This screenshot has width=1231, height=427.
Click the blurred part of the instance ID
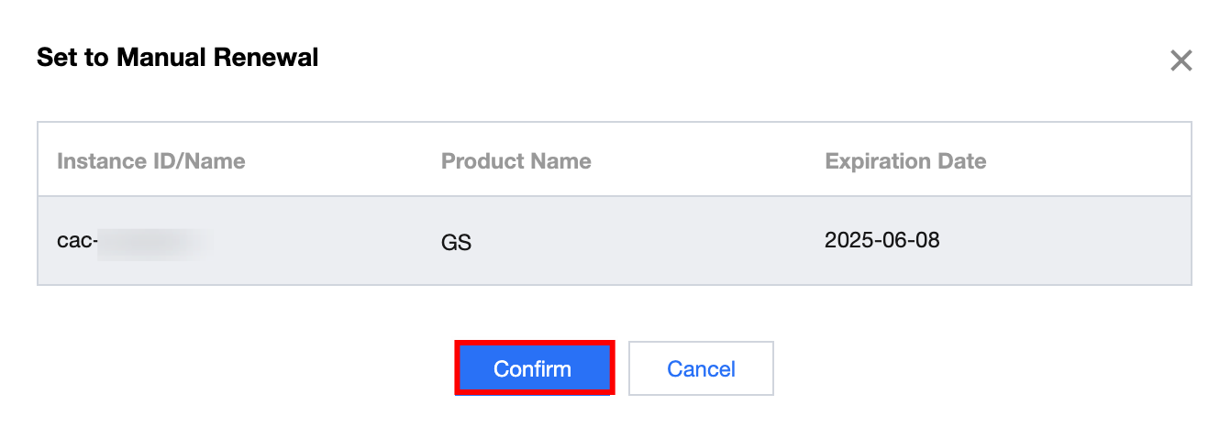coord(154,243)
